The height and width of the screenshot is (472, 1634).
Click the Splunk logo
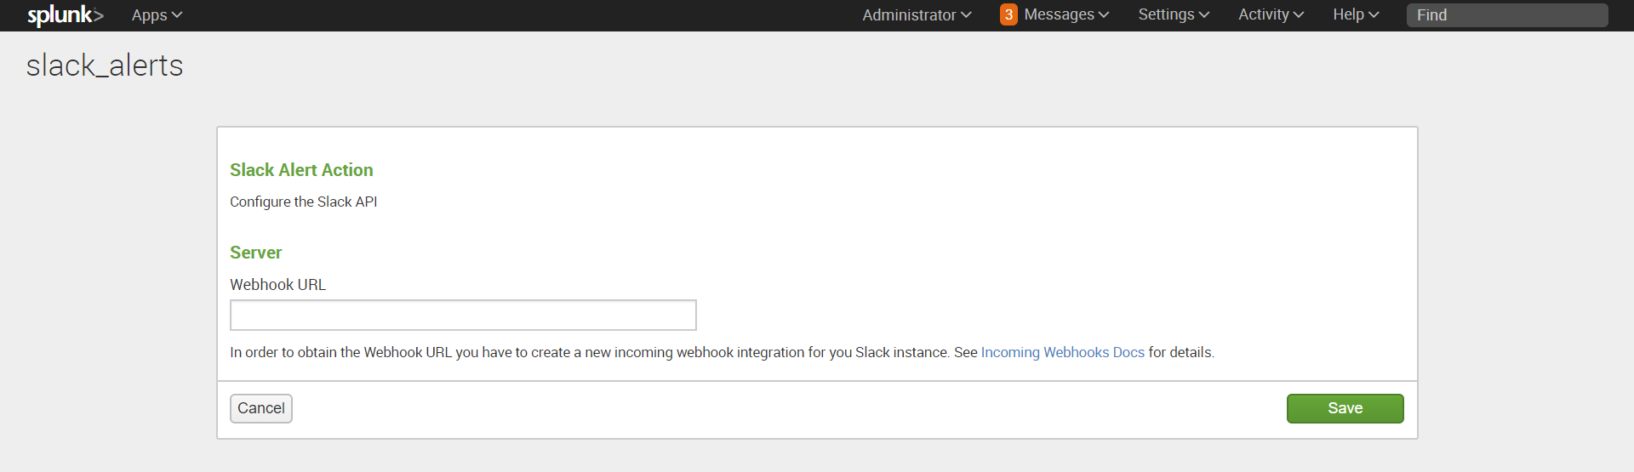pos(65,15)
